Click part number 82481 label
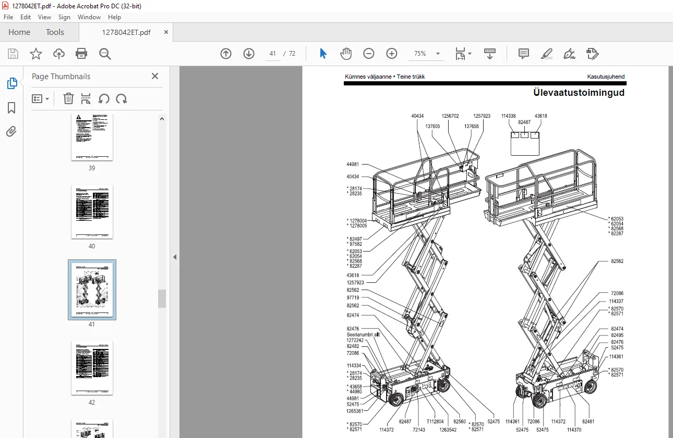This screenshot has height=438, width=673. point(588,422)
